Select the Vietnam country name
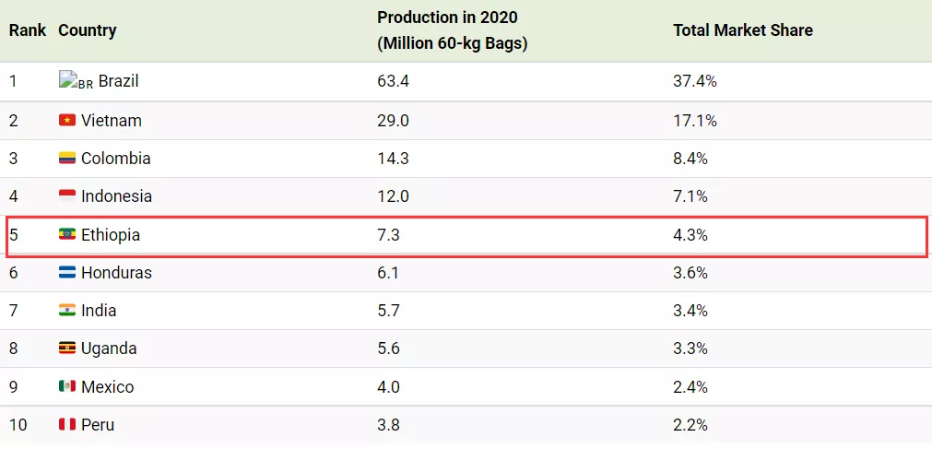The width and height of the screenshot is (932, 449). point(112,121)
